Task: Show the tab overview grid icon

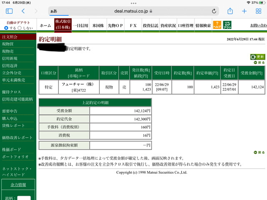Action: click(x=258, y=11)
